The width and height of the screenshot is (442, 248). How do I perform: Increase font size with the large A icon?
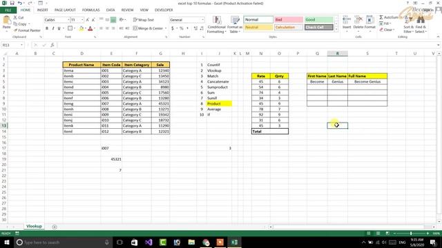coord(88,20)
